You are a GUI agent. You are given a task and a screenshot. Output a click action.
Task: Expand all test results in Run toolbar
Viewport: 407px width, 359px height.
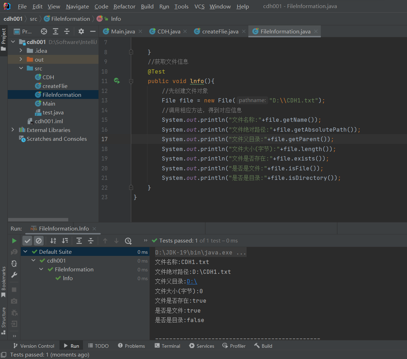[79, 241]
